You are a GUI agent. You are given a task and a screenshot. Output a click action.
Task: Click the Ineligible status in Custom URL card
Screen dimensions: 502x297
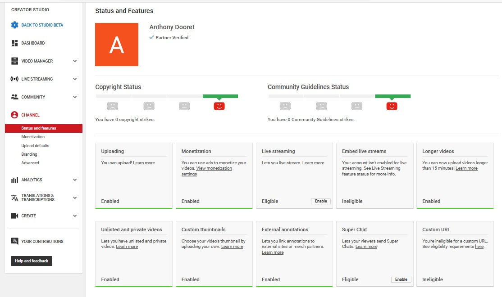[x=433, y=279]
